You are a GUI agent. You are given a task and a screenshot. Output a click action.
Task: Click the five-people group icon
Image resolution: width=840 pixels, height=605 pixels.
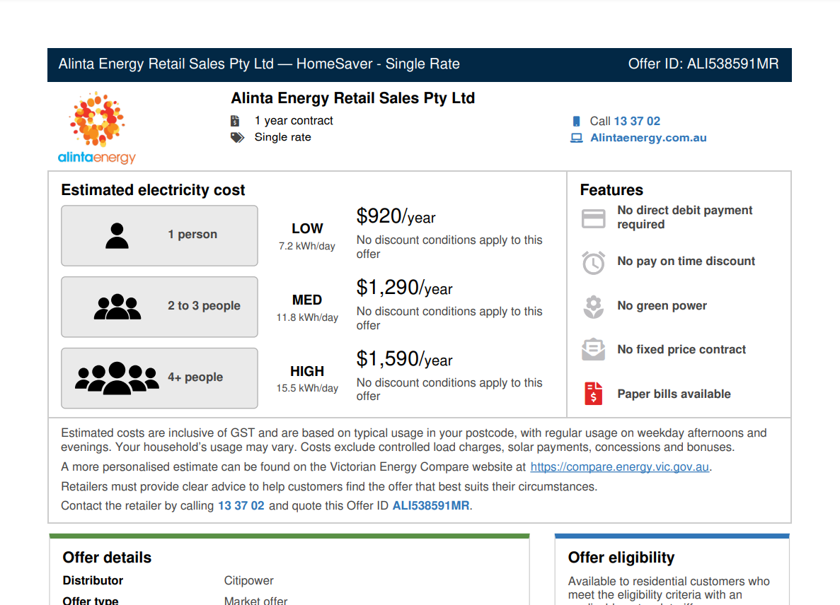117,378
